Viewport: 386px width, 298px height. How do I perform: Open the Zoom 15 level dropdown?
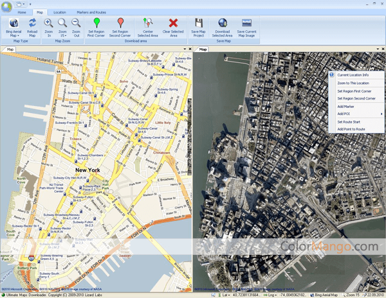point(62,28)
